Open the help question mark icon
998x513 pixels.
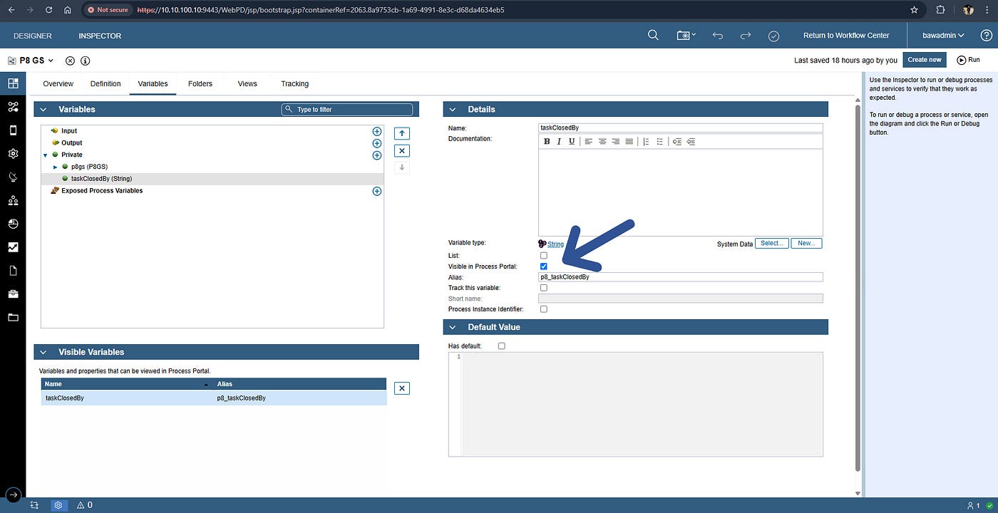[987, 36]
